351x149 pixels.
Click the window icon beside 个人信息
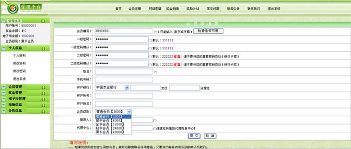pyautogui.click(x=3, y=48)
